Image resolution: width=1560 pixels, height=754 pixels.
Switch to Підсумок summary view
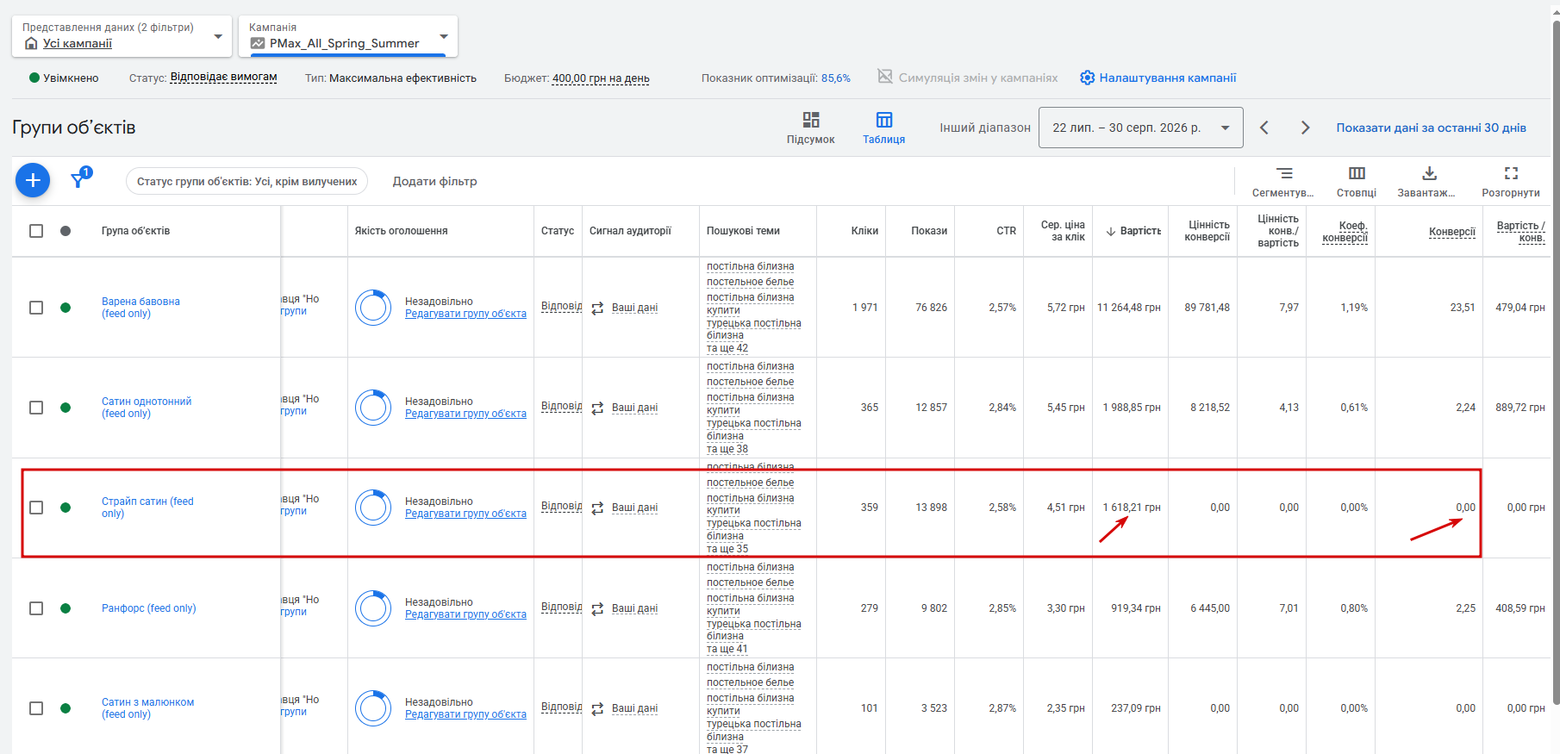pos(811,128)
